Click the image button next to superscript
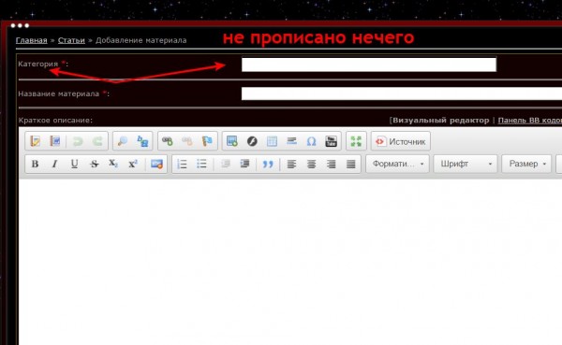 [156, 164]
